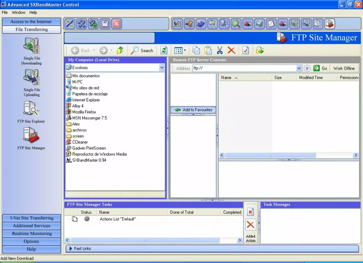Expand Access to the Internet section
Image resolution: width=363 pixels, height=263 pixels.
[x=32, y=21]
